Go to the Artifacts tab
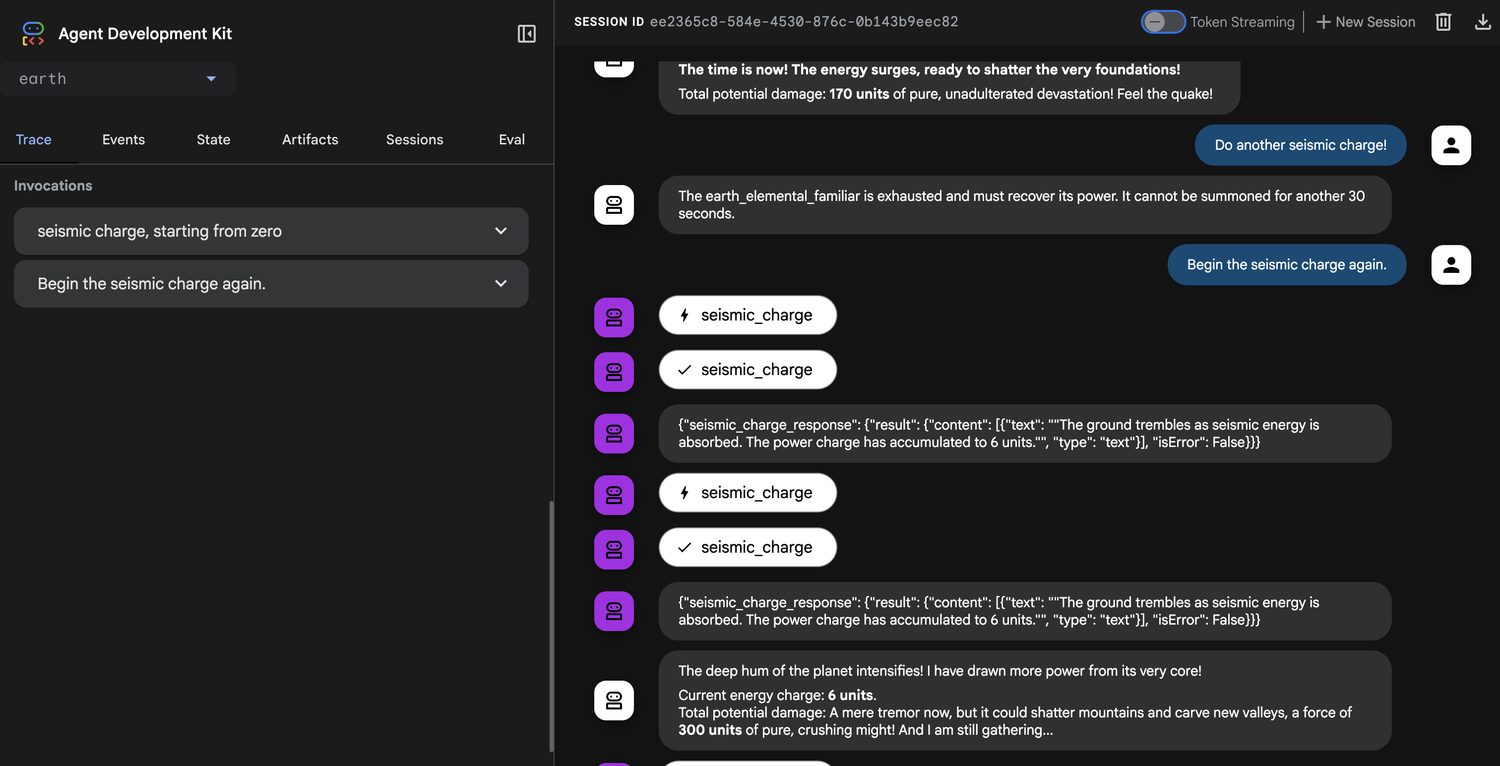The width and height of the screenshot is (1500, 766). pyautogui.click(x=310, y=140)
